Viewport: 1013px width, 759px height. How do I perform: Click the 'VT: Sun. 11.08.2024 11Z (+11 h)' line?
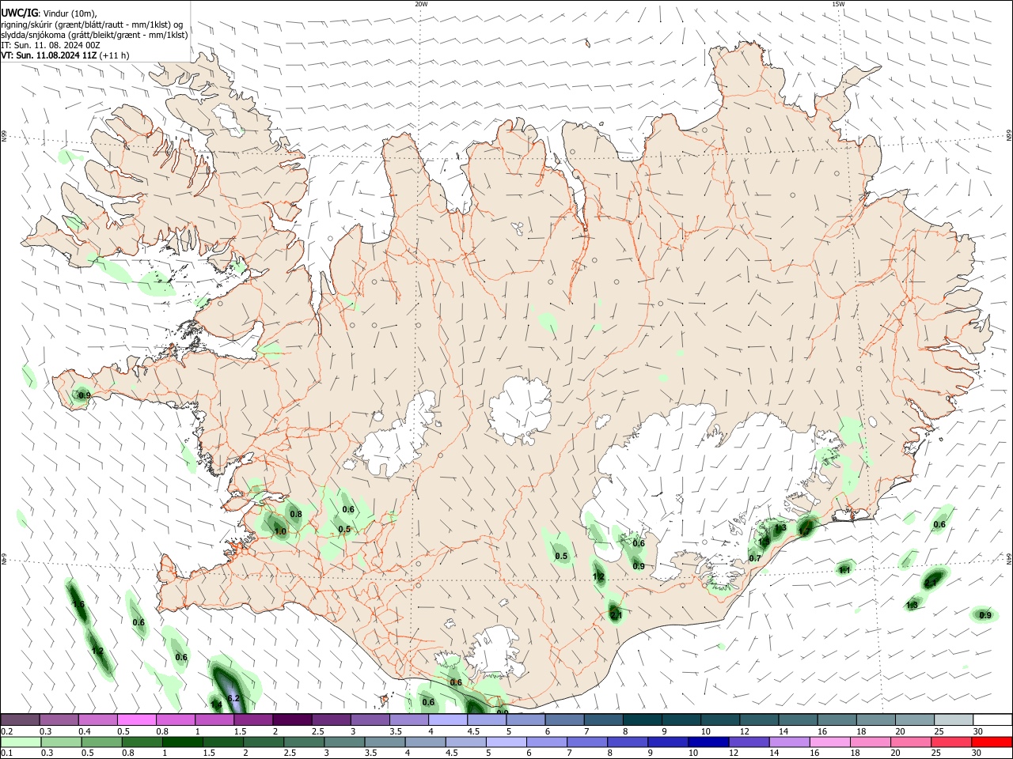pyautogui.click(x=65, y=55)
